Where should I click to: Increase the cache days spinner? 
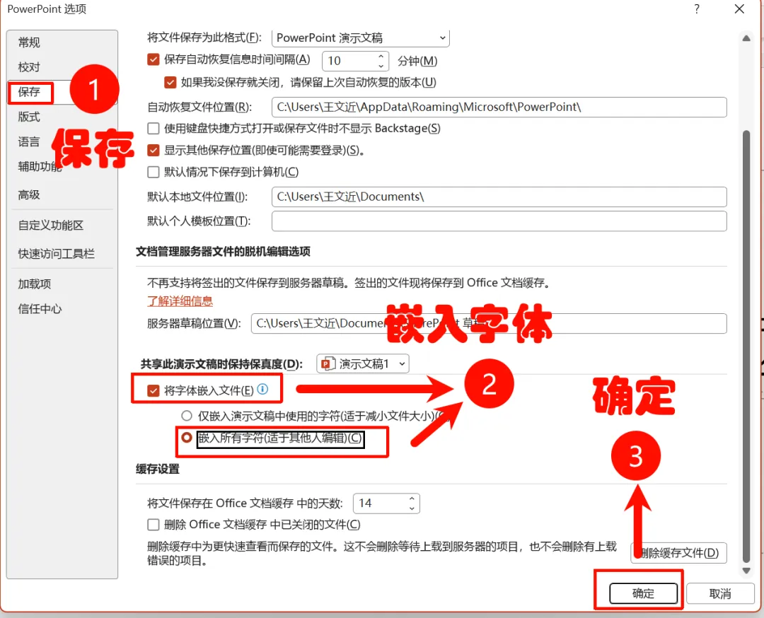coord(412,499)
